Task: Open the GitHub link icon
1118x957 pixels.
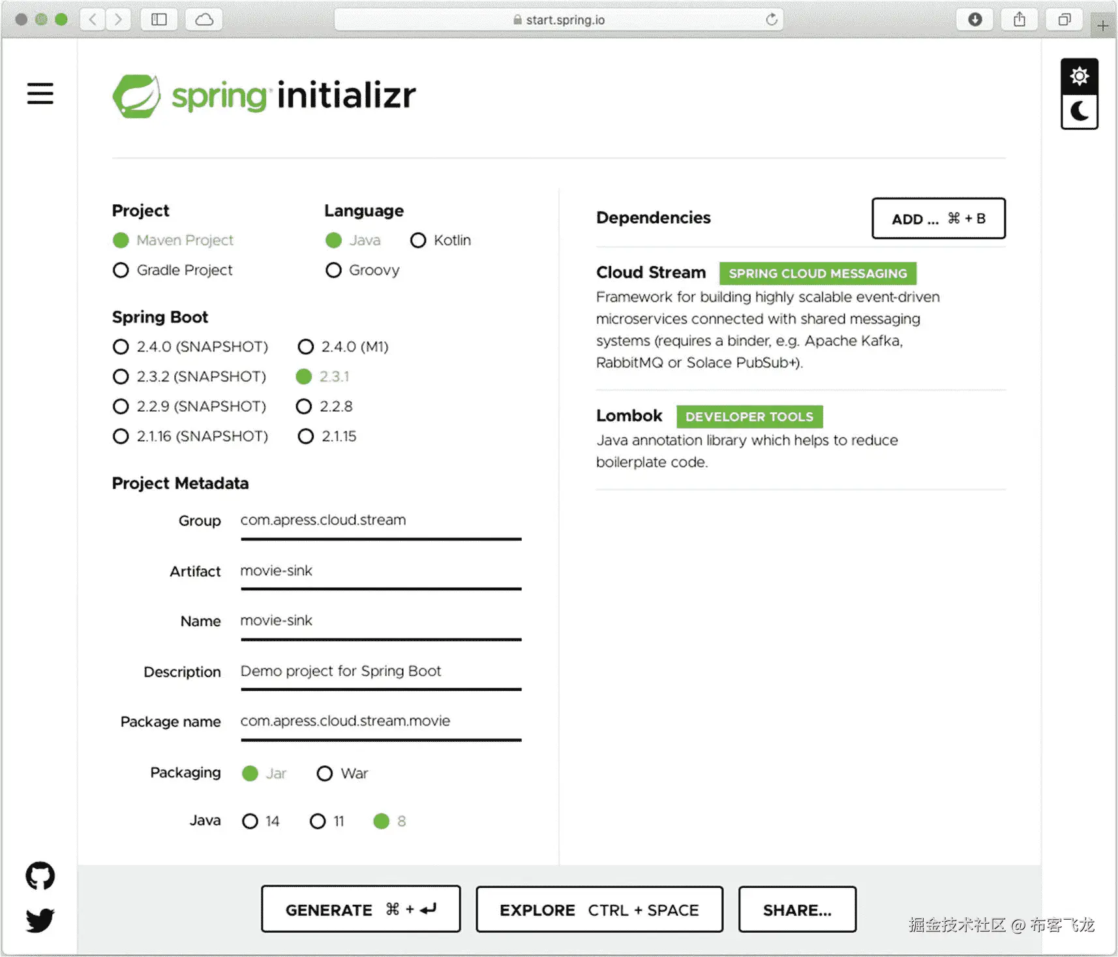Action: [x=40, y=875]
